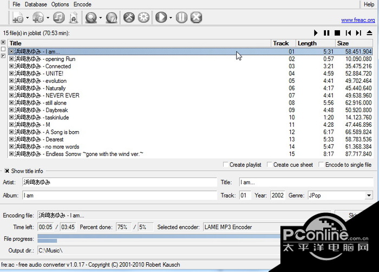Play the selected track in the joblist player
379x272 pixels.
point(316,33)
